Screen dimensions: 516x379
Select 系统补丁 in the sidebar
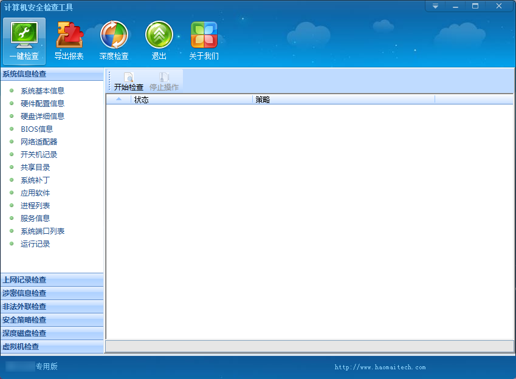35,180
